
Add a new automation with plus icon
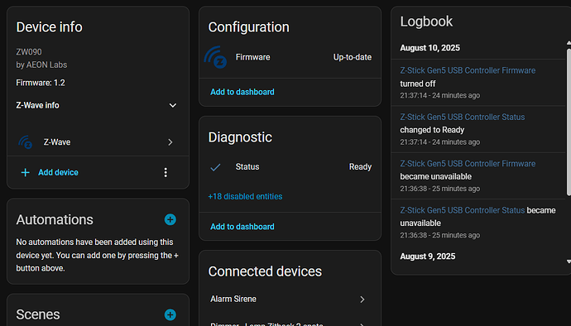tap(170, 219)
